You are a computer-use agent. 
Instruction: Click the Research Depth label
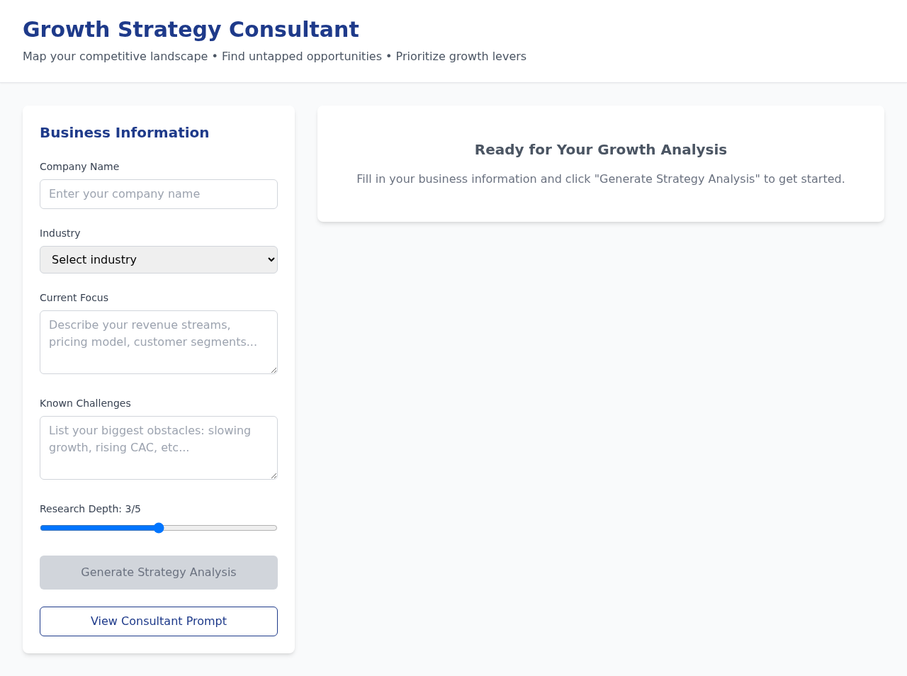90,508
